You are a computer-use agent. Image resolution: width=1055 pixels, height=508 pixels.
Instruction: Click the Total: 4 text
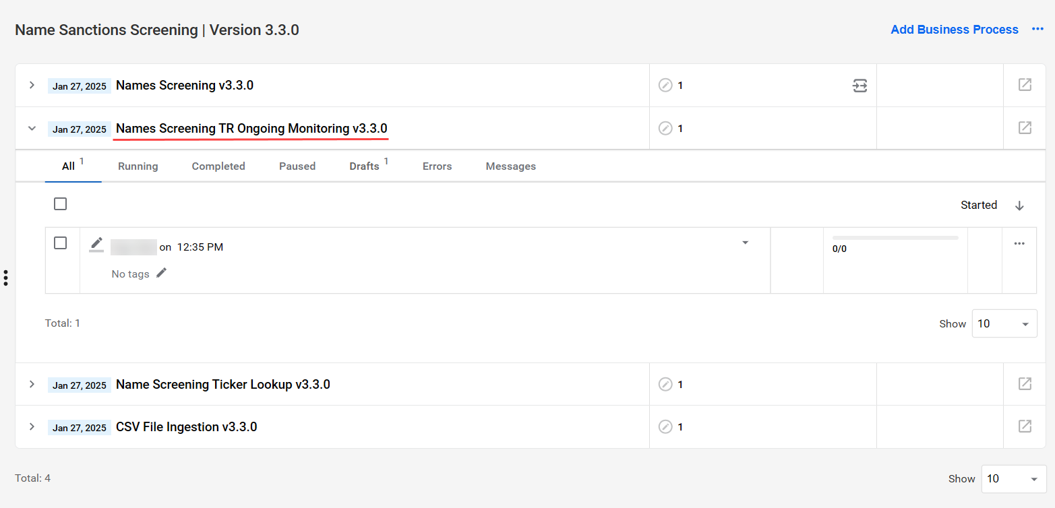point(33,478)
